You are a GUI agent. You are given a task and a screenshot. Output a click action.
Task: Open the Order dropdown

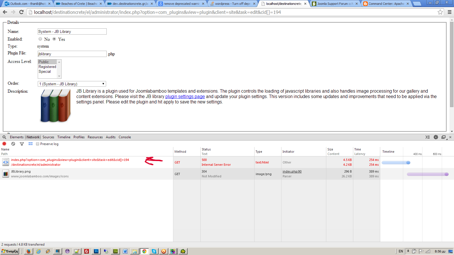tap(72, 84)
